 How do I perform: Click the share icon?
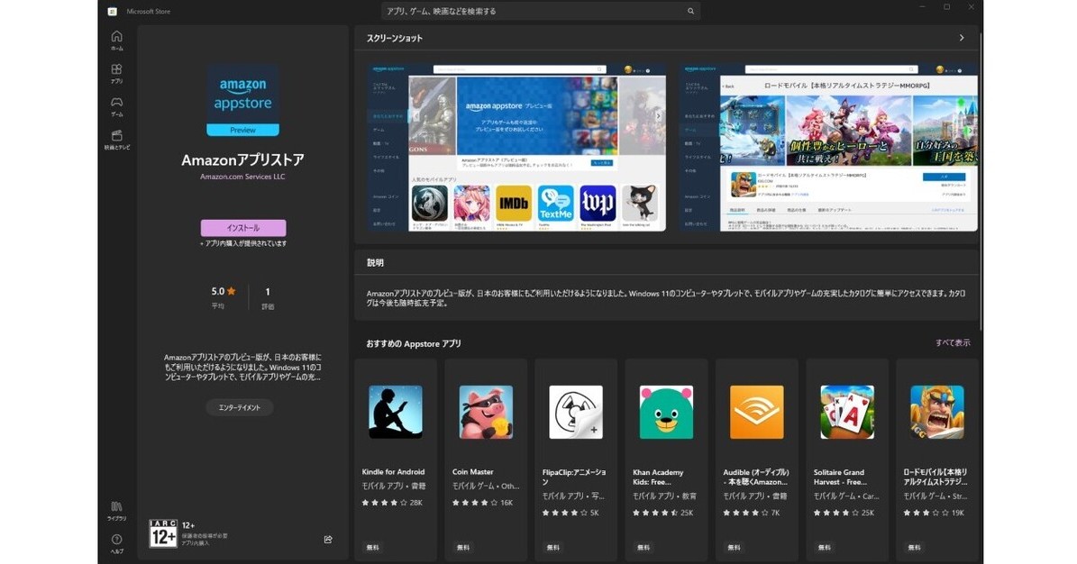tap(328, 539)
